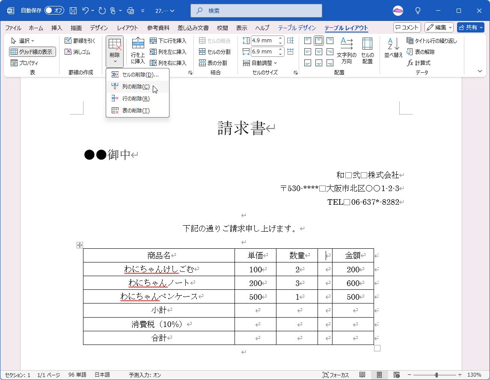Open プロパティ table properties

tap(24, 63)
